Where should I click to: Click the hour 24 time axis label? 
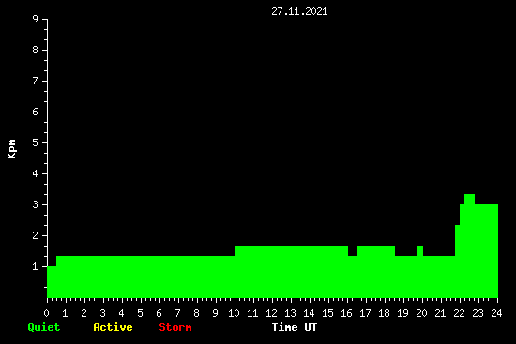pyautogui.click(x=496, y=313)
